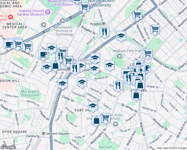Open the school marker above Linwood St

click(82, 82)
